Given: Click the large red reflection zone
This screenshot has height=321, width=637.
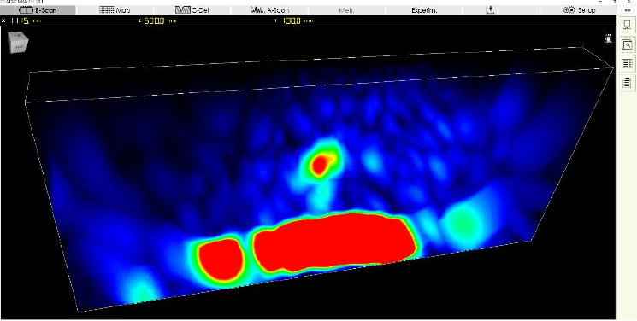Looking at the screenshot, I should click(335, 242).
